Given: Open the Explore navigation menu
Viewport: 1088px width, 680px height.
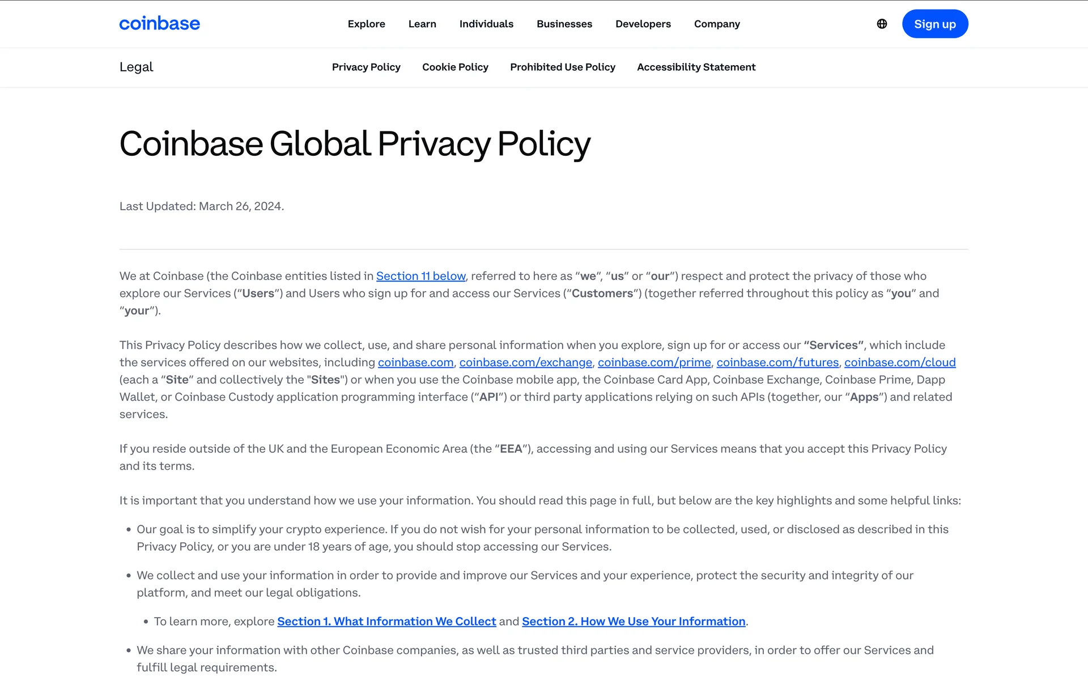Looking at the screenshot, I should tap(366, 24).
